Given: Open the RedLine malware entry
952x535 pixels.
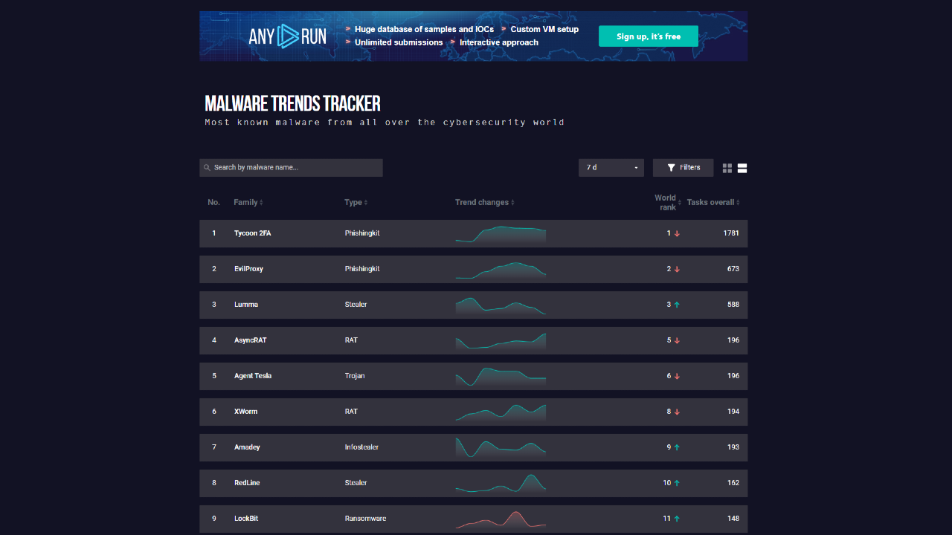Looking at the screenshot, I should 473,483.
